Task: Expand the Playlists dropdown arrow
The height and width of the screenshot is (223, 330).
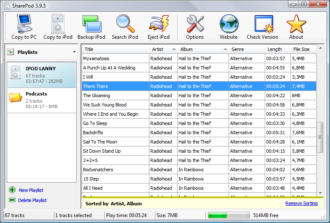Action: coord(74,52)
